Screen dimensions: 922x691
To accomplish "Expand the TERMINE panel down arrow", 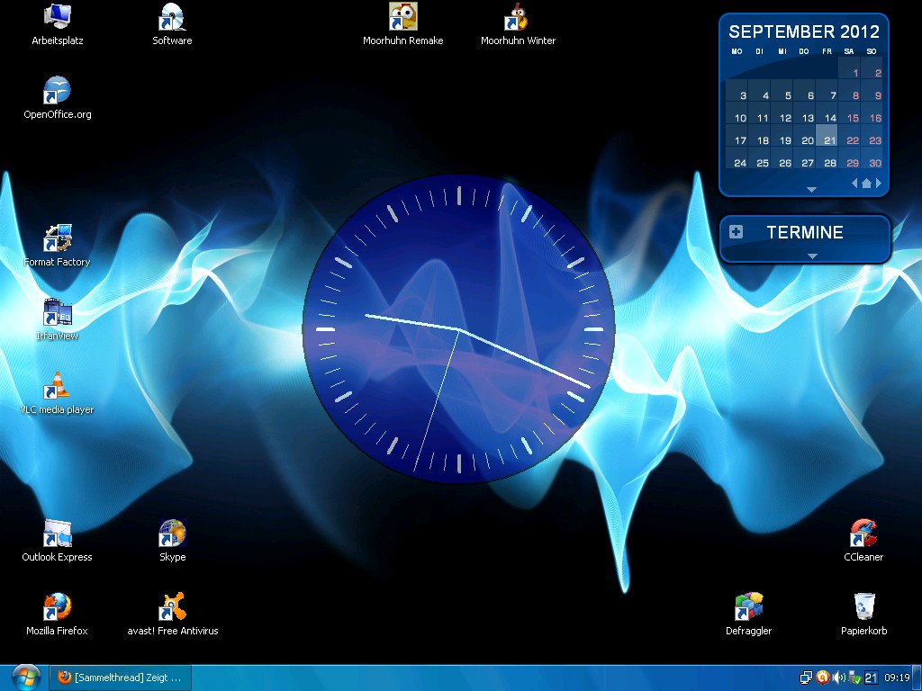I will tap(813, 256).
